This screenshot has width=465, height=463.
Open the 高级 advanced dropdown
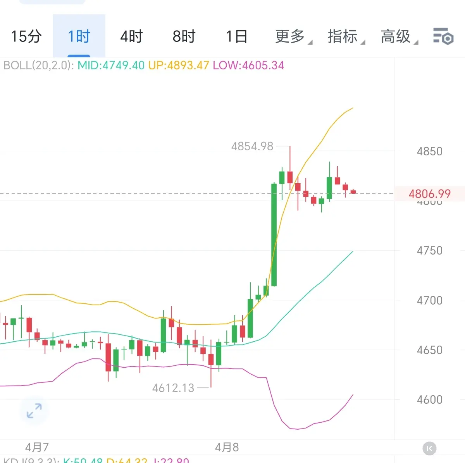pyautogui.click(x=399, y=36)
